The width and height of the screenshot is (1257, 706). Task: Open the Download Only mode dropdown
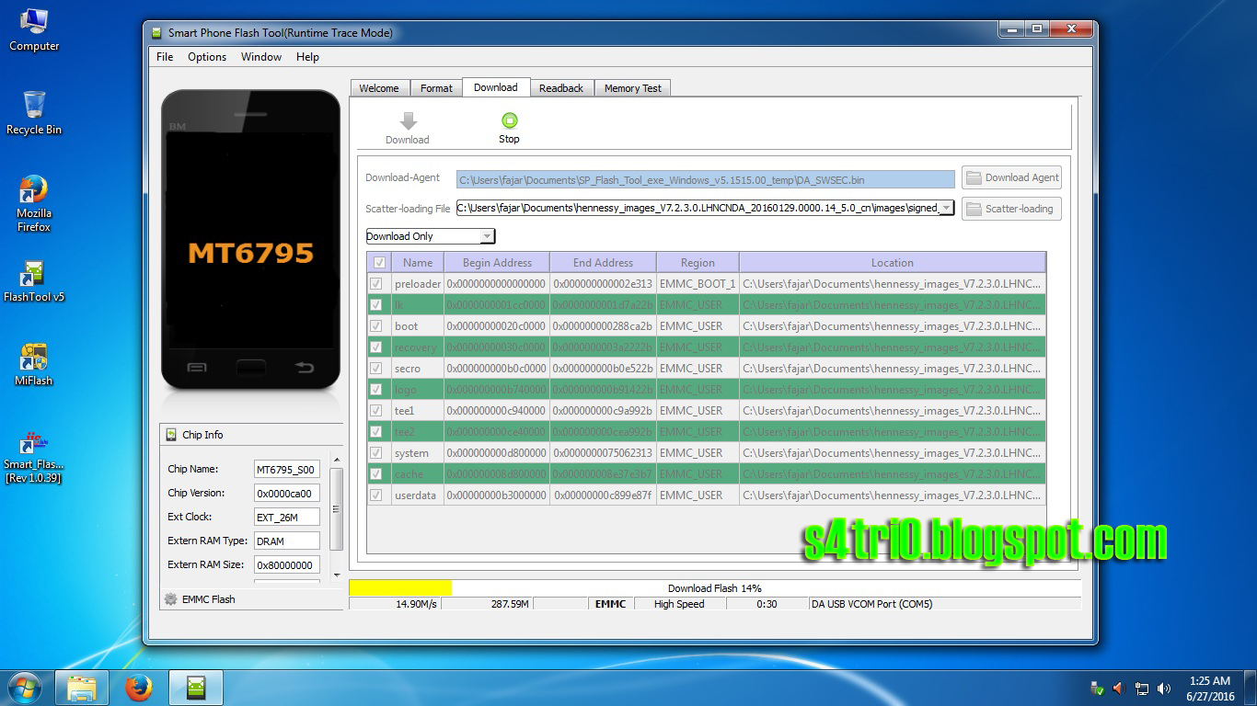coord(431,236)
